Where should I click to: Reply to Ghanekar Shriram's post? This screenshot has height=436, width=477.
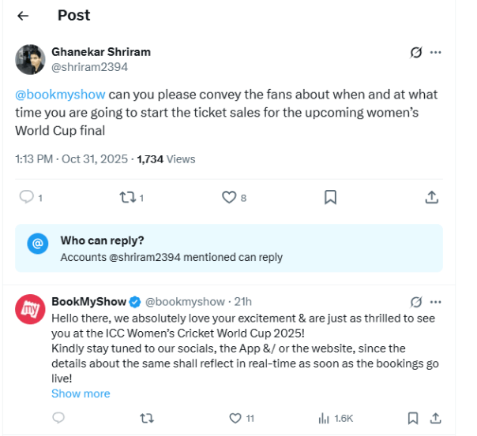(27, 197)
